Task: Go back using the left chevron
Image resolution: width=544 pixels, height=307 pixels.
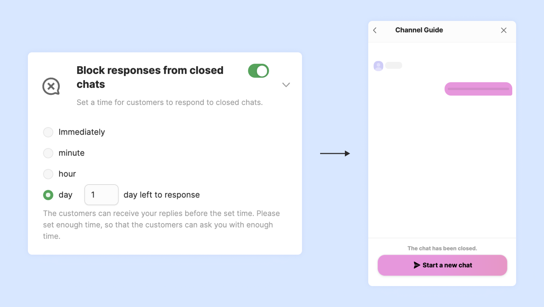Action: [375, 30]
